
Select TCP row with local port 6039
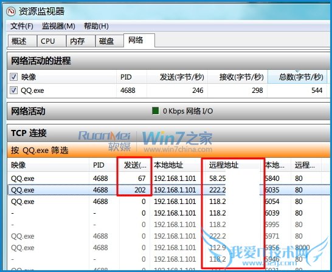click(x=168, y=213)
